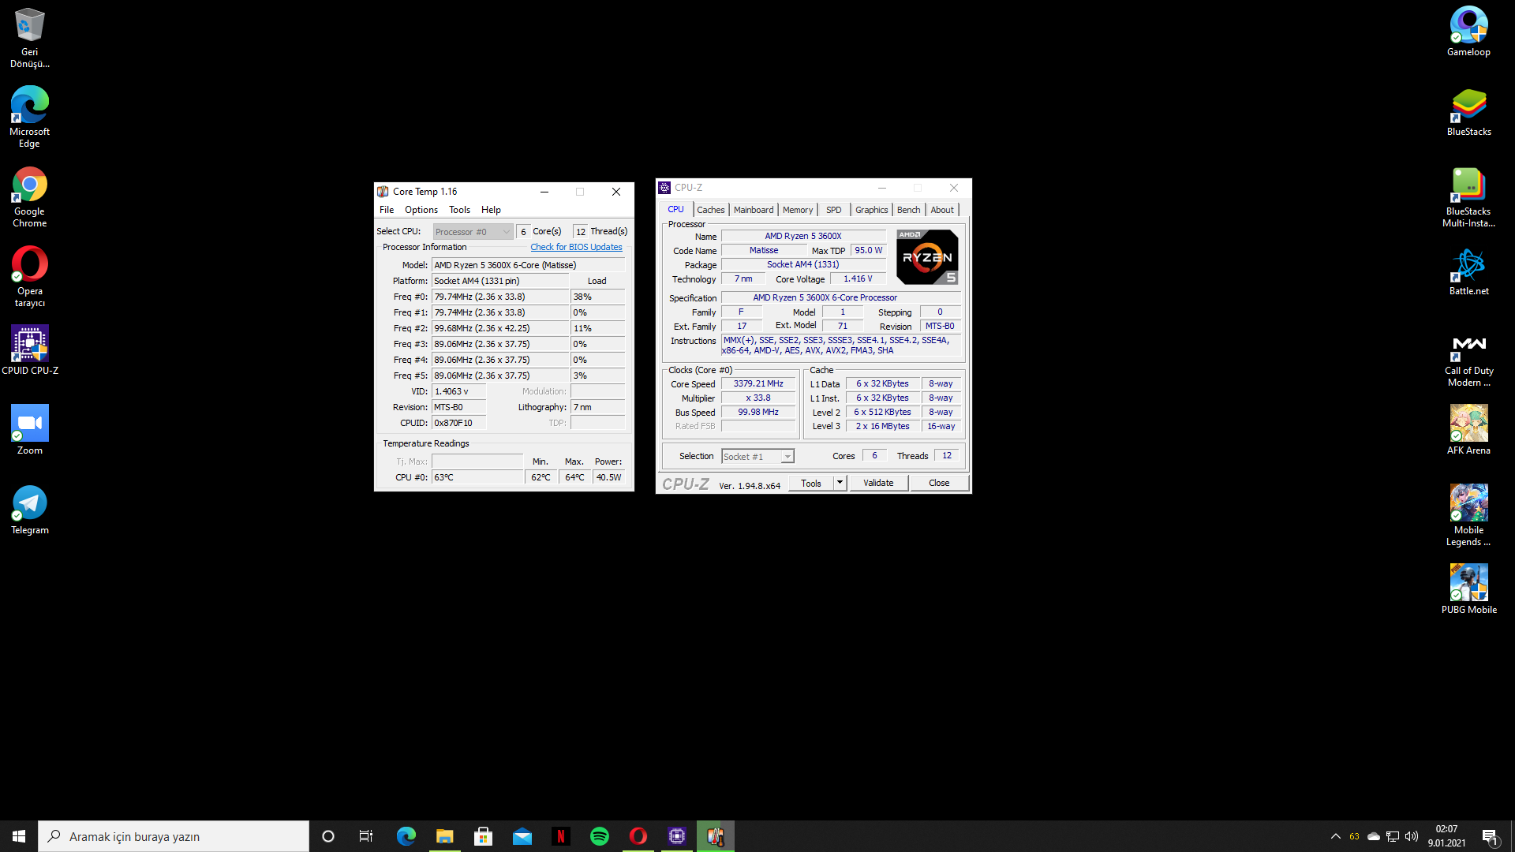Show hidden system tray icons
The width and height of the screenshot is (1515, 852).
(x=1335, y=836)
